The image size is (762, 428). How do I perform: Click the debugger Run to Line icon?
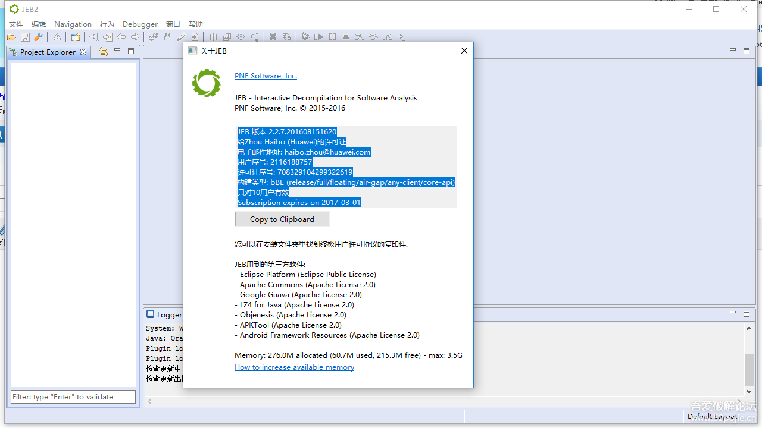[x=401, y=37]
